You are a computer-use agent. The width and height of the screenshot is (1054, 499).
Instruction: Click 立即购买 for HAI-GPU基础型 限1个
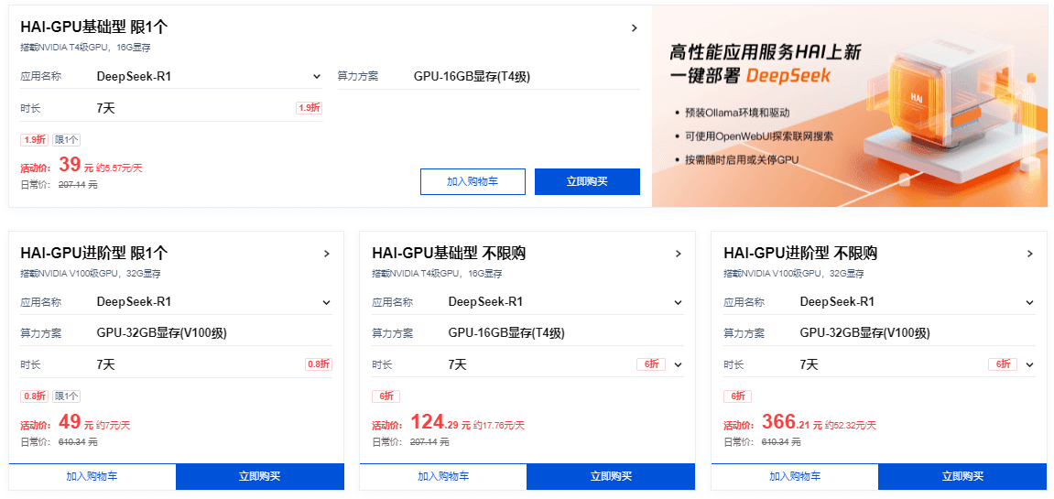[x=588, y=181]
